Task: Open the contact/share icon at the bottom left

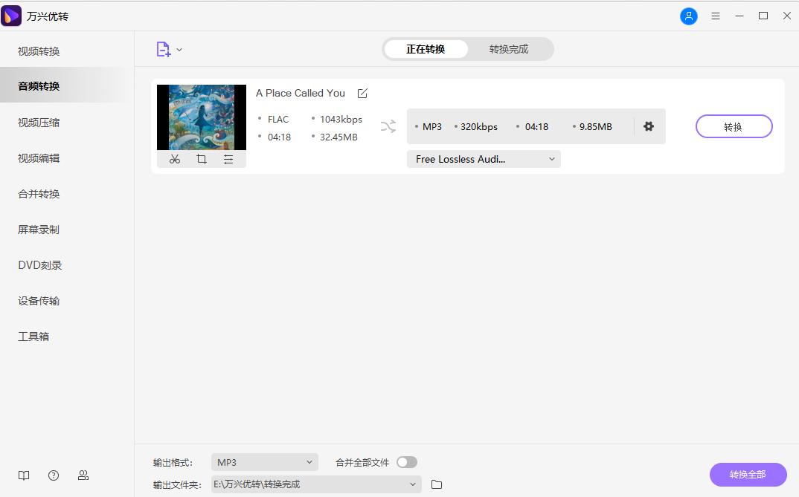Action: point(83,475)
